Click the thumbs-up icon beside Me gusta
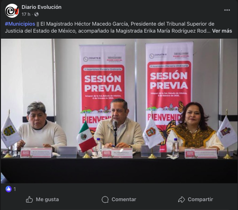Viewport: 238px width, 210px height. click(29, 199)
